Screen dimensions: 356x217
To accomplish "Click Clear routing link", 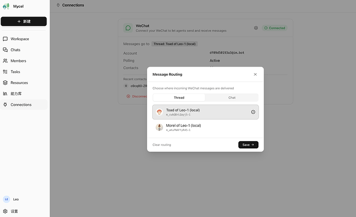I will [x=161, y=145].
